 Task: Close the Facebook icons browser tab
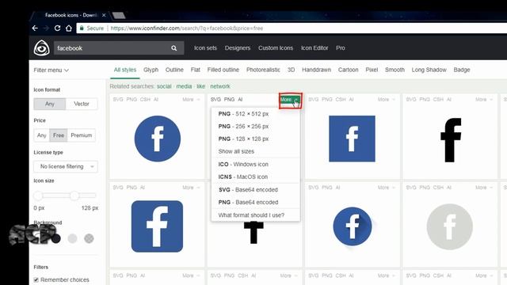[x=104, y=15]
